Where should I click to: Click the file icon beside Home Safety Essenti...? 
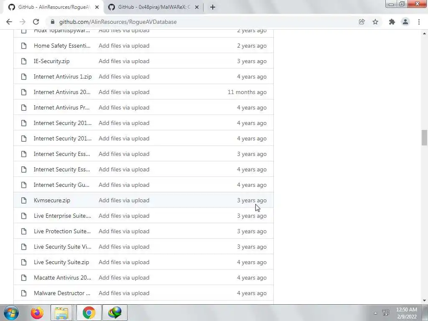coord(24,46)
